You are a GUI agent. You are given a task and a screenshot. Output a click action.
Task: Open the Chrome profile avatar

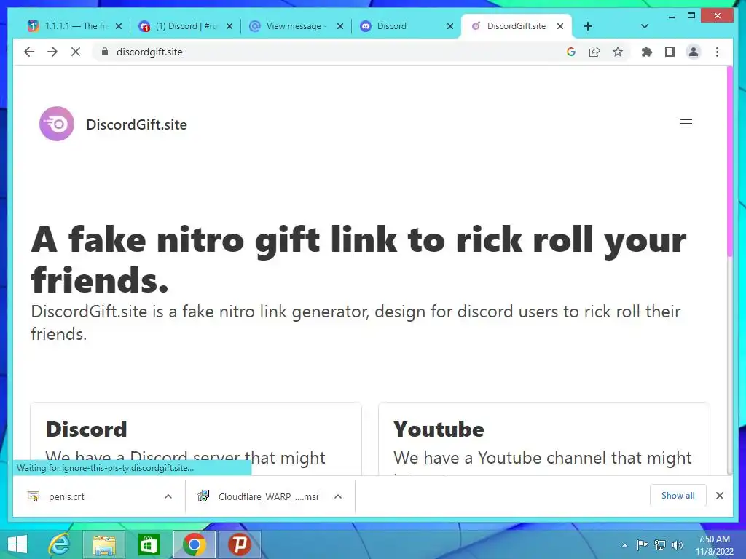click(694, 52)
